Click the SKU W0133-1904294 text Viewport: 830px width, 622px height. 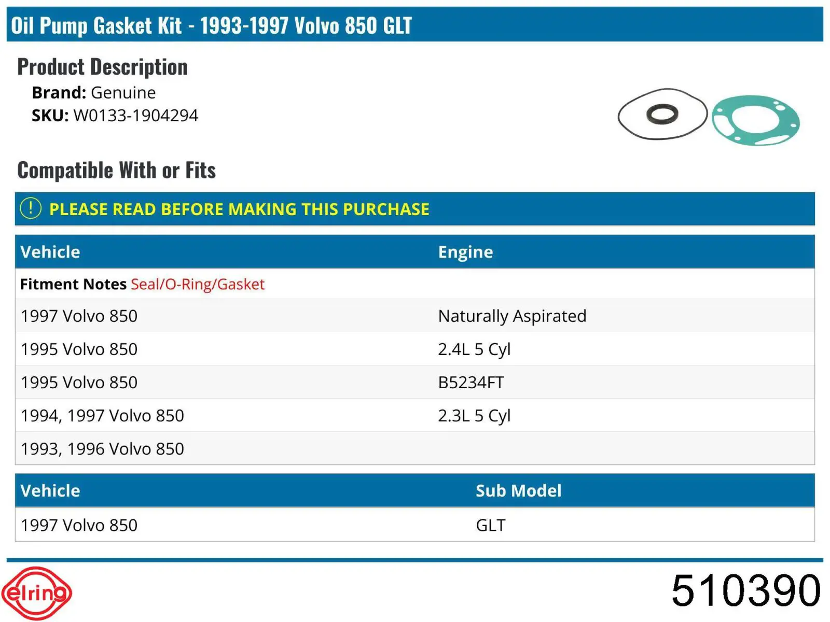tap(115, 115)
